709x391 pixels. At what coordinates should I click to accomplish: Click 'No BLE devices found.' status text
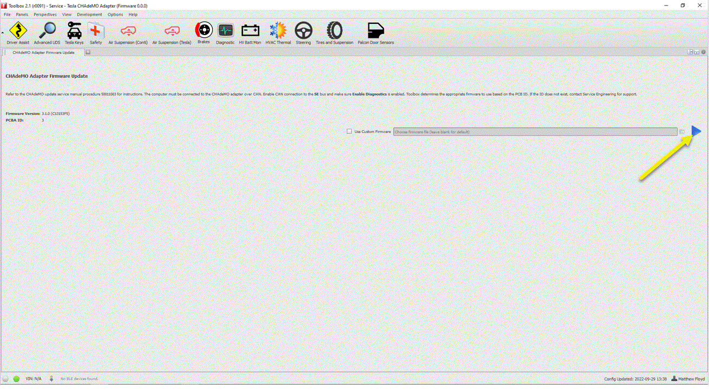(x=79, y=379)
